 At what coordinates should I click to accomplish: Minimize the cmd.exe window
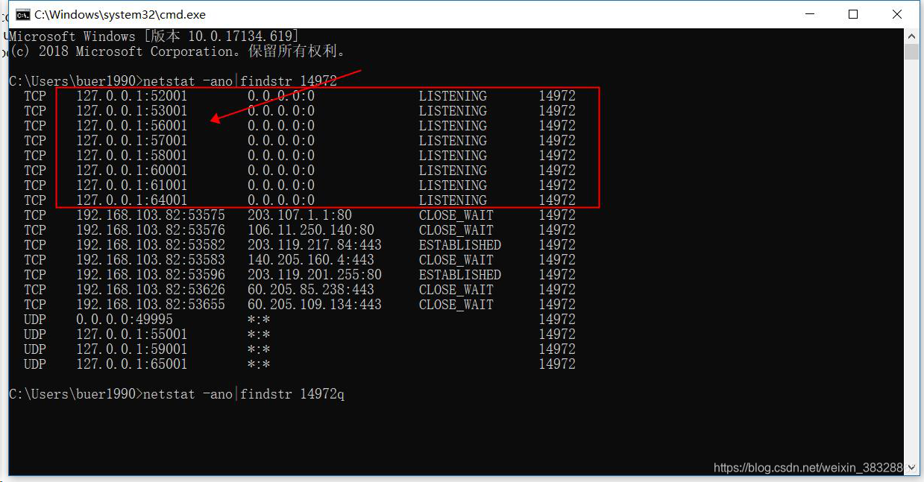809,14
